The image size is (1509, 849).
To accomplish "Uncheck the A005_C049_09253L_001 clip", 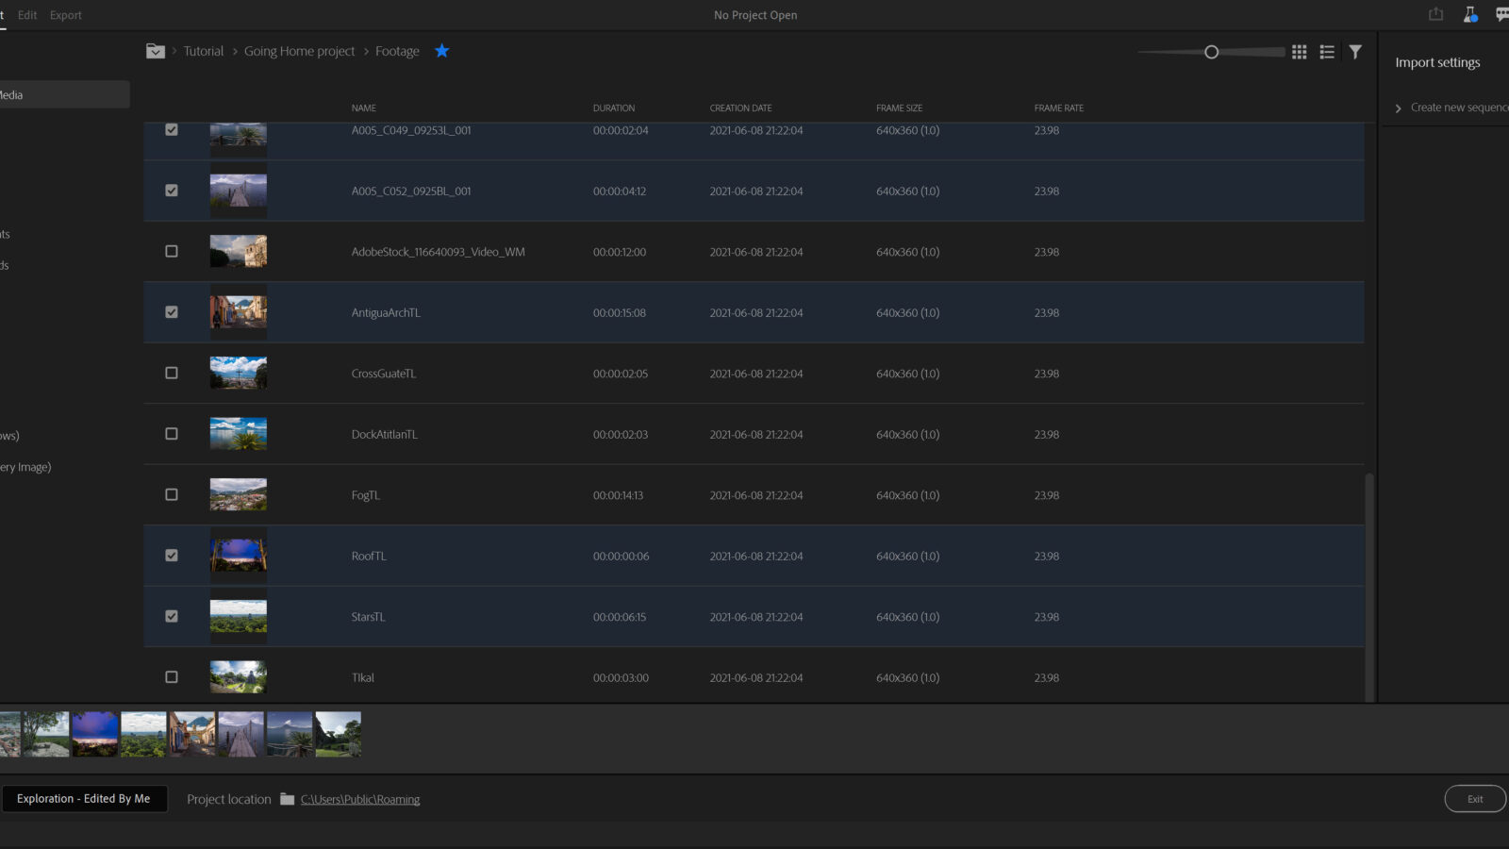I will click(x=172, y=130).
